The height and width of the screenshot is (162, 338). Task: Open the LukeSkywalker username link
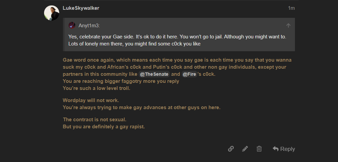[x=81, y=8]
